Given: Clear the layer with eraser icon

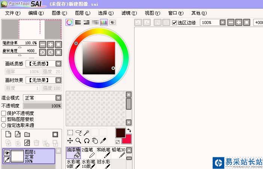Looking at the screenshot, I should click(27, 143).
